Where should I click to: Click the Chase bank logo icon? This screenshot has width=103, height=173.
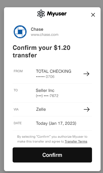pos(20,32)
